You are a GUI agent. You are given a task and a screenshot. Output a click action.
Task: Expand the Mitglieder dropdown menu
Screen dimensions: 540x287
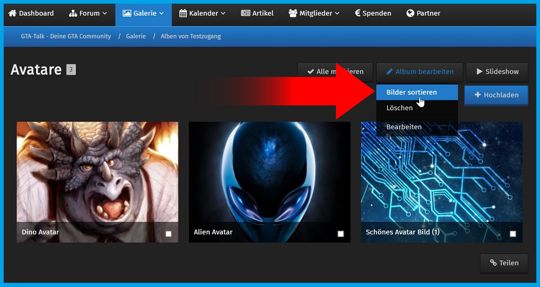click(313, 13)
